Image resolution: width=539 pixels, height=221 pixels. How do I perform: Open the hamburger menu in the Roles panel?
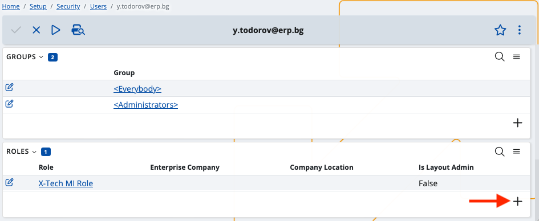click(x=516, y=152)
